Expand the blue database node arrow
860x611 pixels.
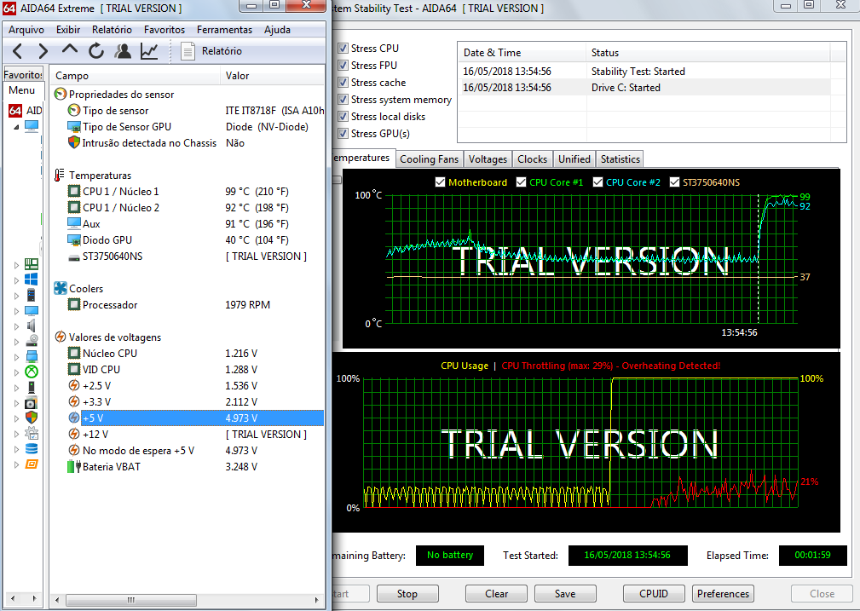point(16,449)
